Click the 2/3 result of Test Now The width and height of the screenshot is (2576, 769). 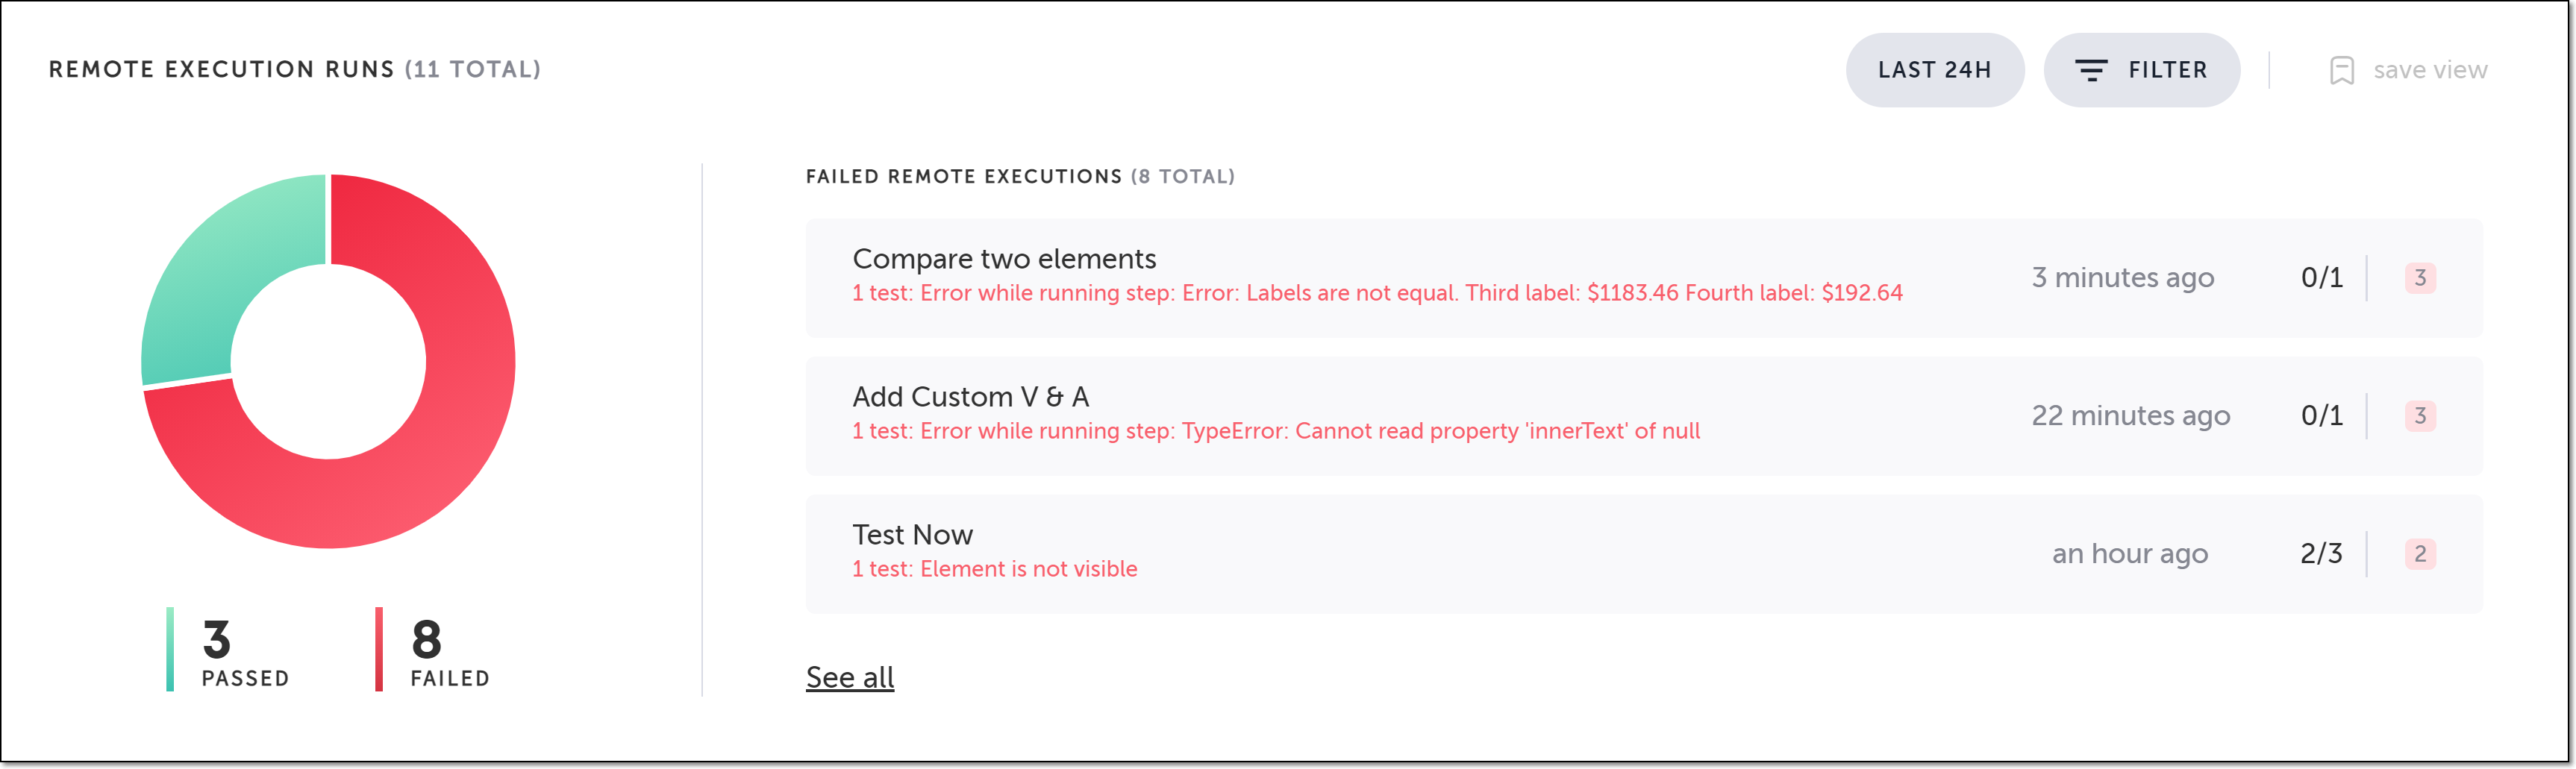(x=2321, y=554)
